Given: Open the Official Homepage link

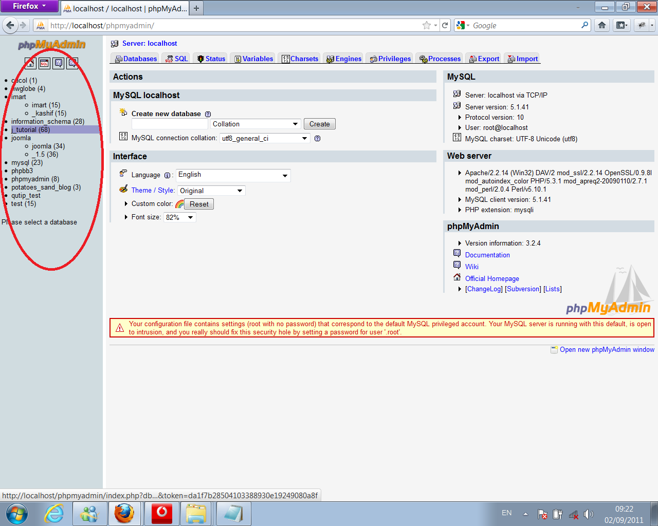Looking at the screenshot, I should click(x=492, y=279).
